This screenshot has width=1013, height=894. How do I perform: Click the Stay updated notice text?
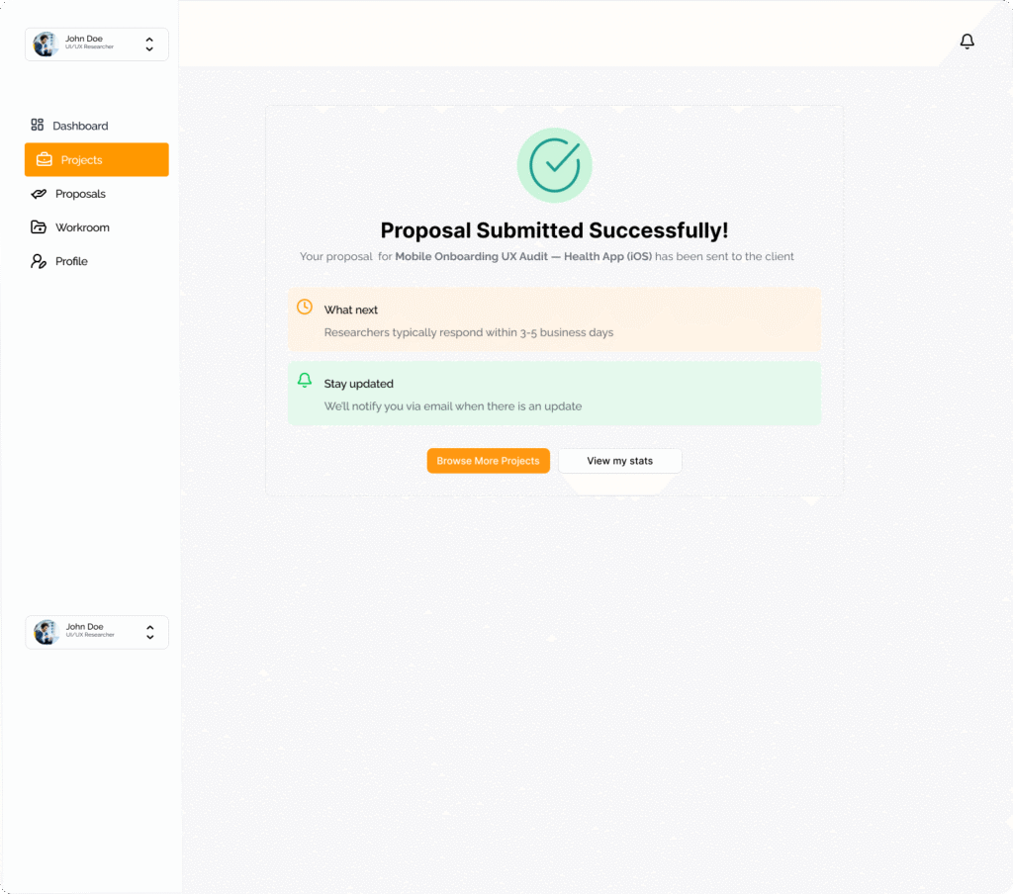click(x=359, y=384)
